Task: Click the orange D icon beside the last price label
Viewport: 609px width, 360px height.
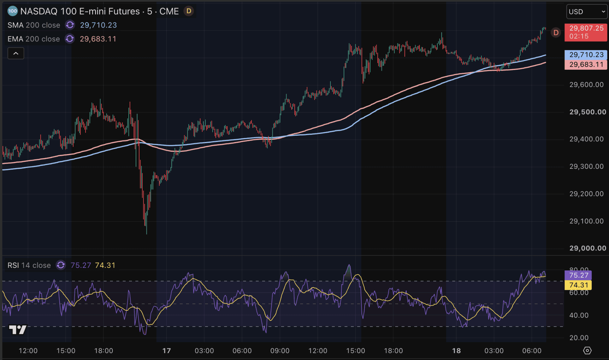Action: (556, 32)
